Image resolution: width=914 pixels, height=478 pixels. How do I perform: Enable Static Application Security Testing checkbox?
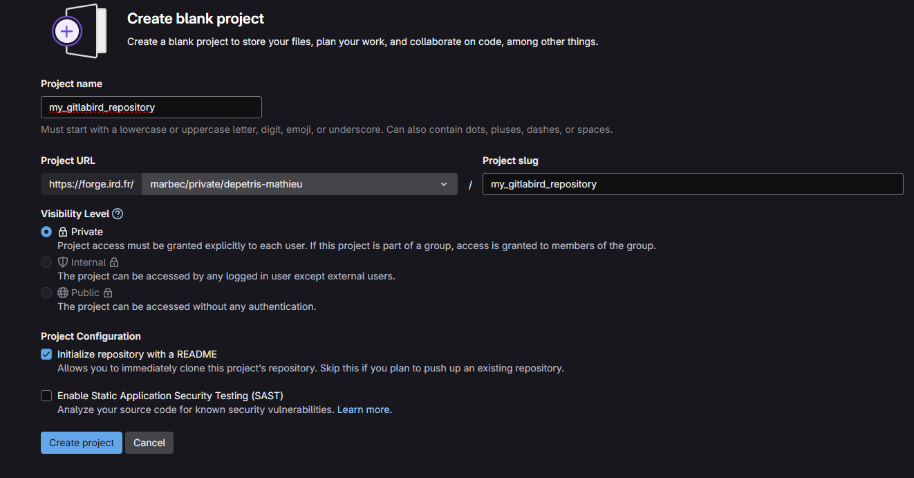(x=46, y=396)
